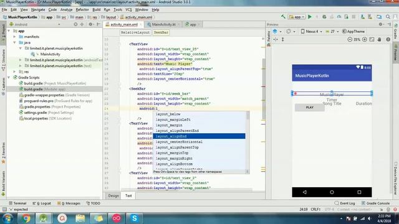Click the RelativeLayout breadcrumb
This screenshot has height=224, width=399.
click(x=135, y=32)
